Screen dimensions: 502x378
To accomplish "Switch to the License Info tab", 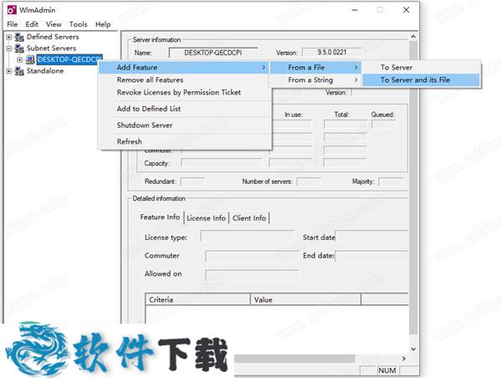I will [206, 218].
